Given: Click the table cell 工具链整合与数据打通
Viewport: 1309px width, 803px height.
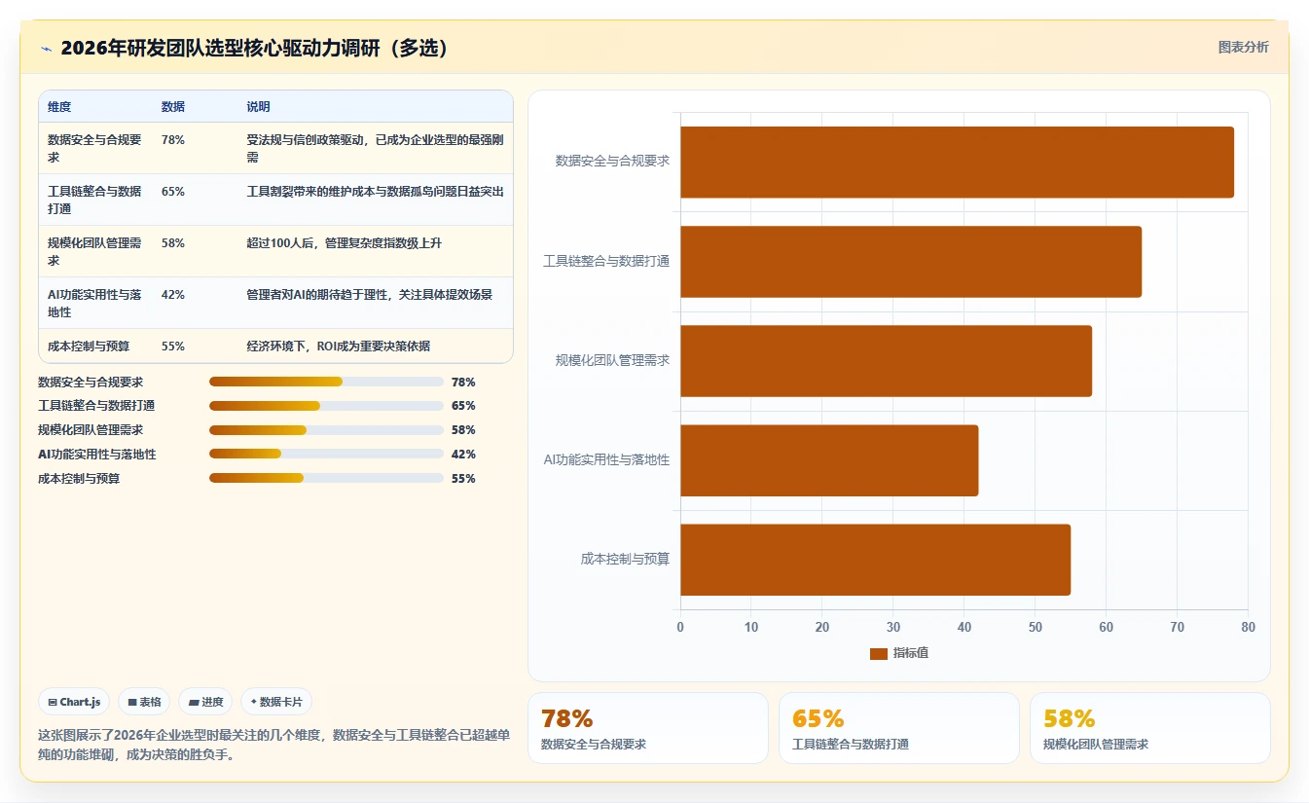Looking at the screenshot, I should (x=95, y=200).
